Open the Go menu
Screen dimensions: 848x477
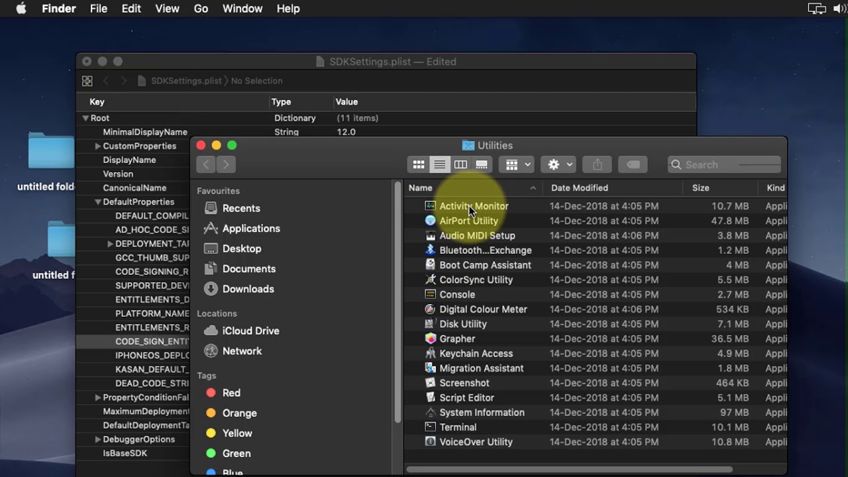[201, 9]
